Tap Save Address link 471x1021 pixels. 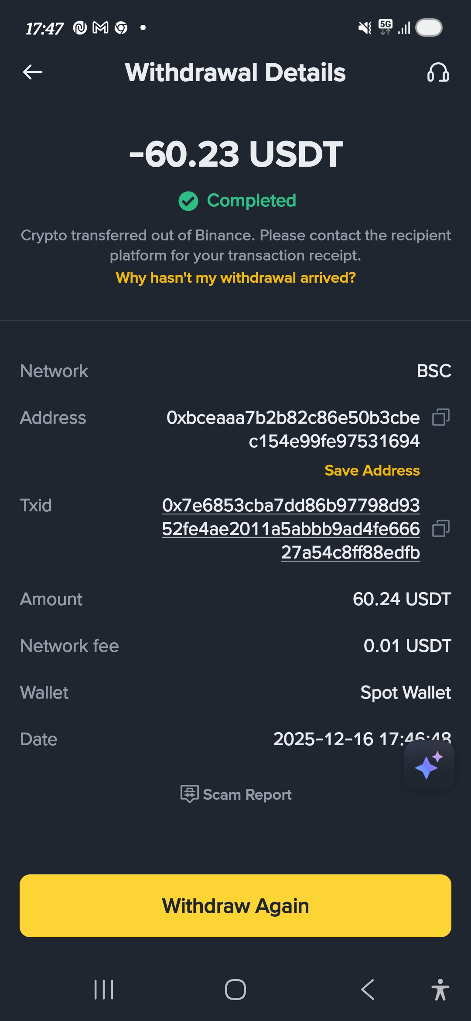point(372,470)
